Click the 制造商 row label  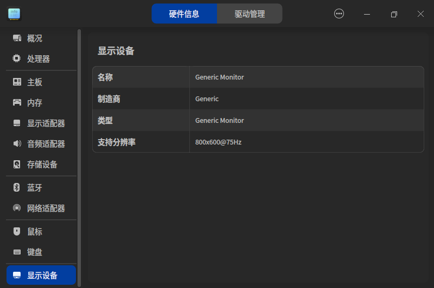(x=109, y=99)
